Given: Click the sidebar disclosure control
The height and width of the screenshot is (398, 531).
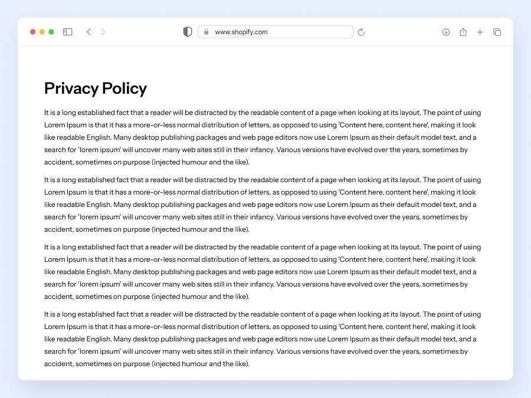Looking at the screenshot, I should (x=67, y=32).
